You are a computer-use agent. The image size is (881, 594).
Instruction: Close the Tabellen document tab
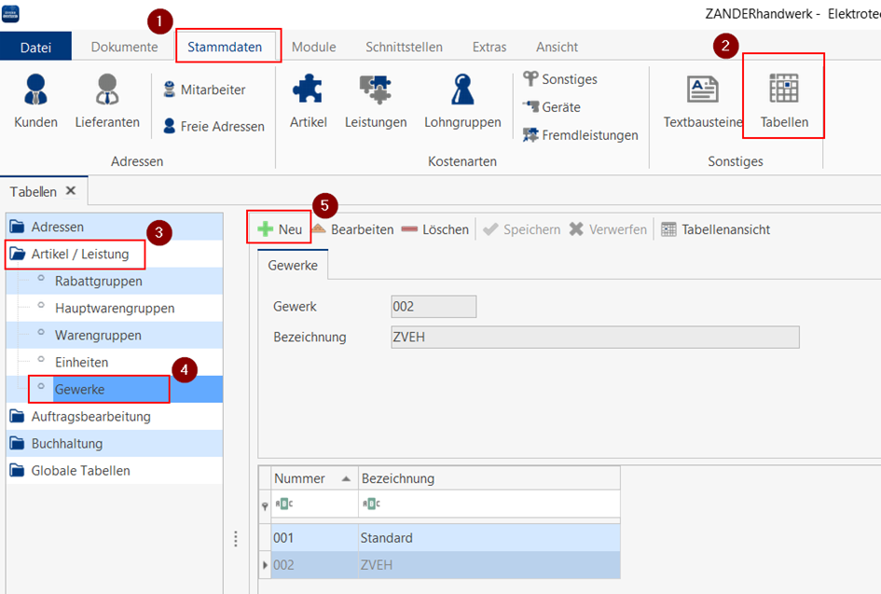(70, 191)
